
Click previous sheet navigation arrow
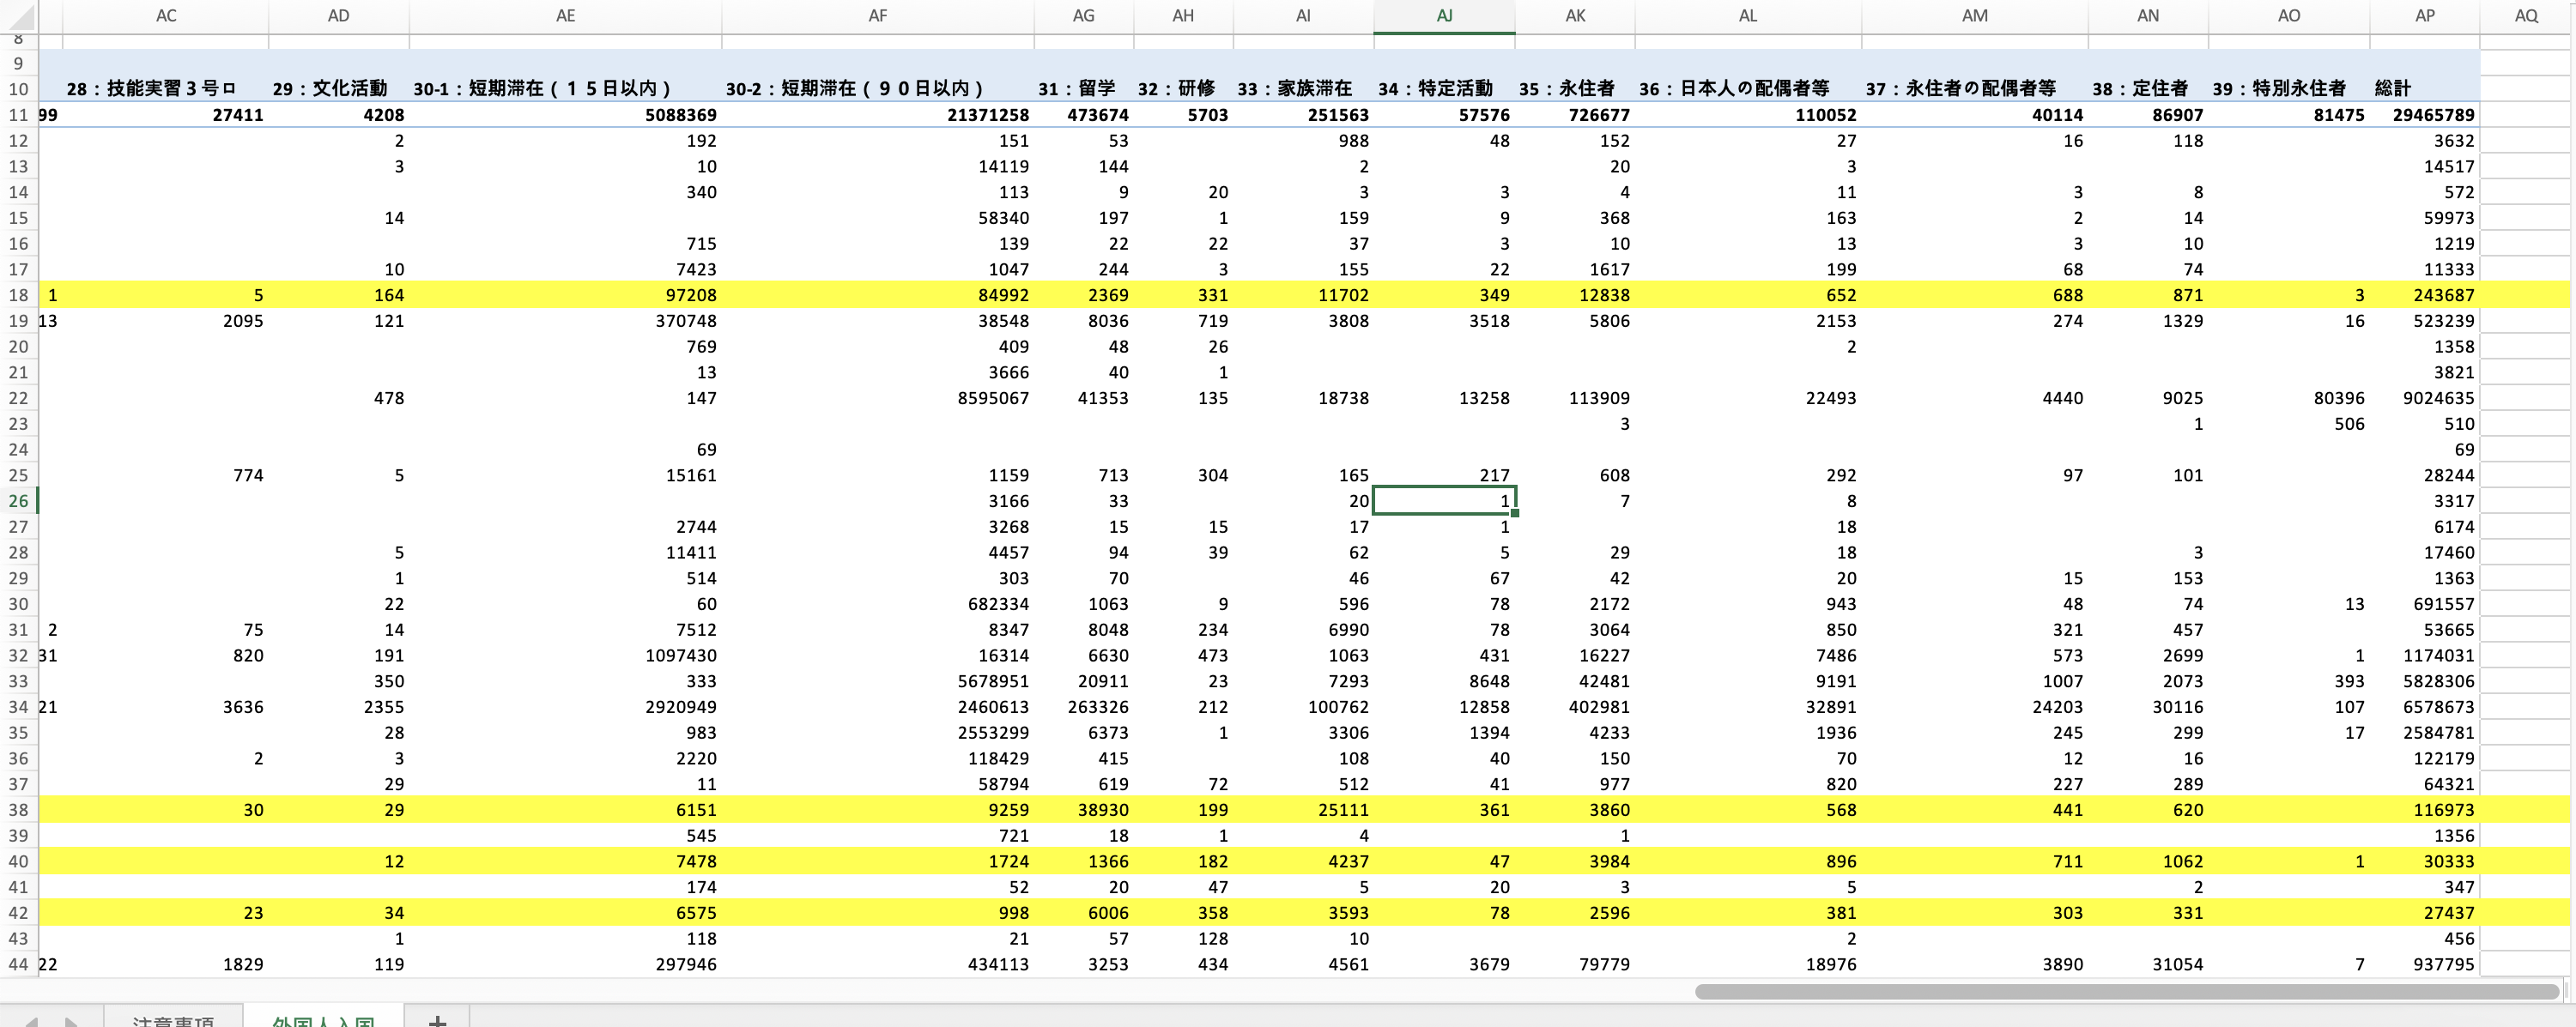tap(30, 1021)
